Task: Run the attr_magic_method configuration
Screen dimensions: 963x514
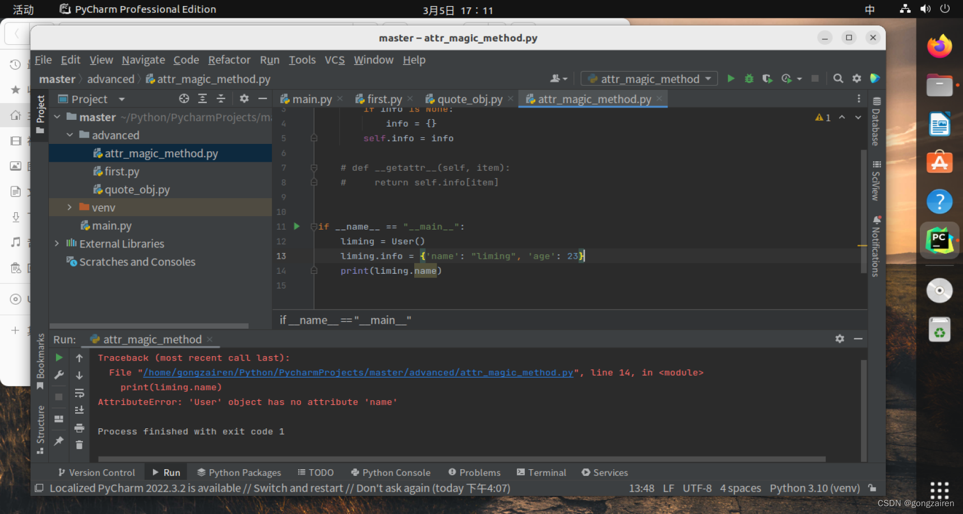Action: 730,78
